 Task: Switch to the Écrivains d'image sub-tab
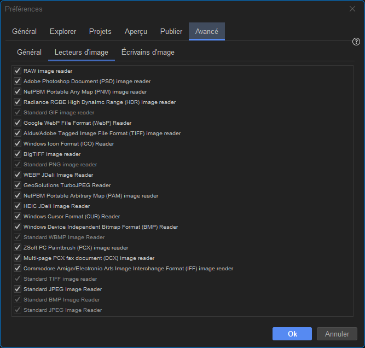point(148,52)
